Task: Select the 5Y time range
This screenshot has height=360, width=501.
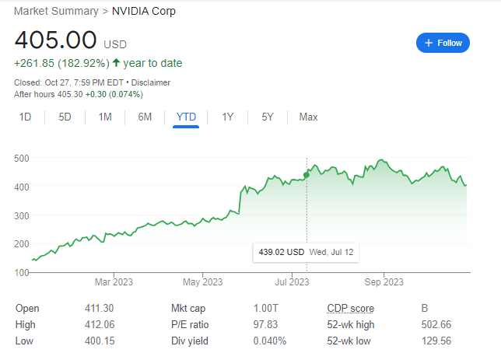Action: [268, 117]
